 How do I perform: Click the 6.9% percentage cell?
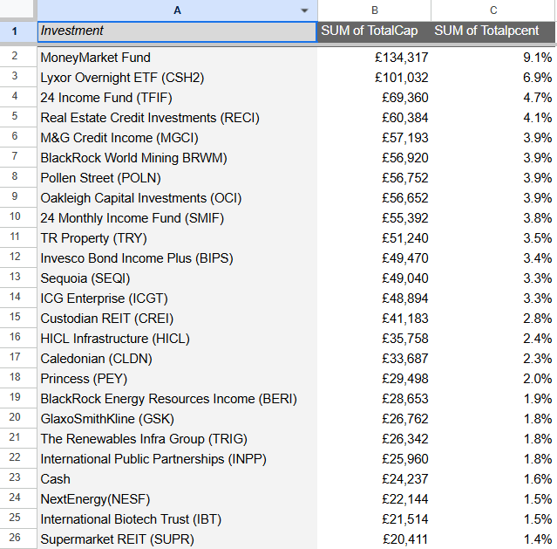click(x=493, y=77)
